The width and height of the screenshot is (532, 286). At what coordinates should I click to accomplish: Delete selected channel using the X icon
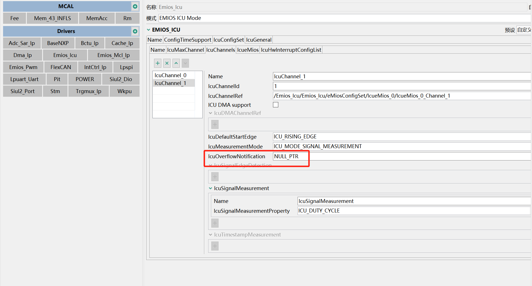(167, 63)
